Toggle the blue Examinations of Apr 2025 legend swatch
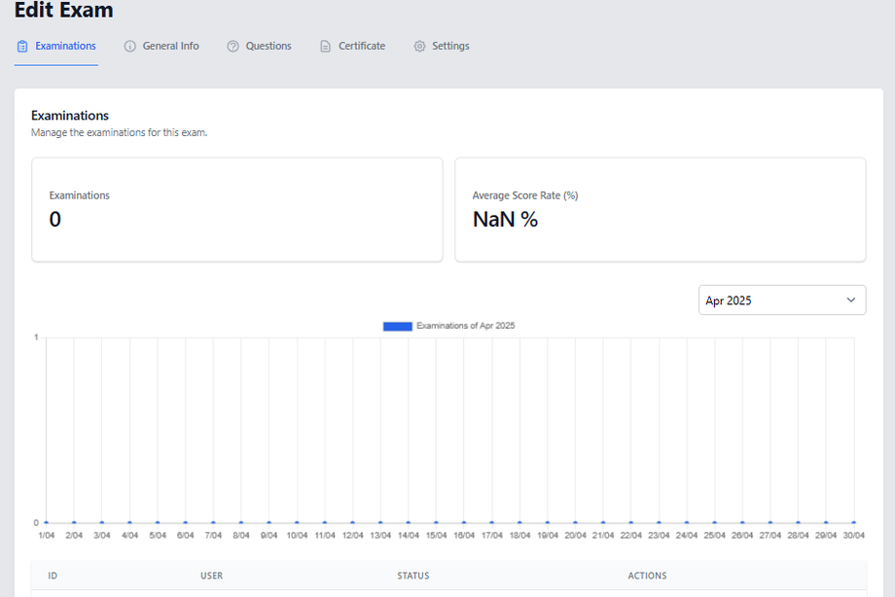 click(x=398, y=326)
